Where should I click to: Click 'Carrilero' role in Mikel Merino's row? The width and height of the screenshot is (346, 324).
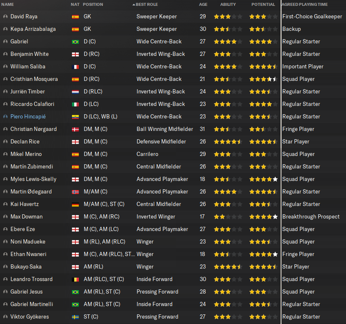pyautogui.click(x=147, y=154)
